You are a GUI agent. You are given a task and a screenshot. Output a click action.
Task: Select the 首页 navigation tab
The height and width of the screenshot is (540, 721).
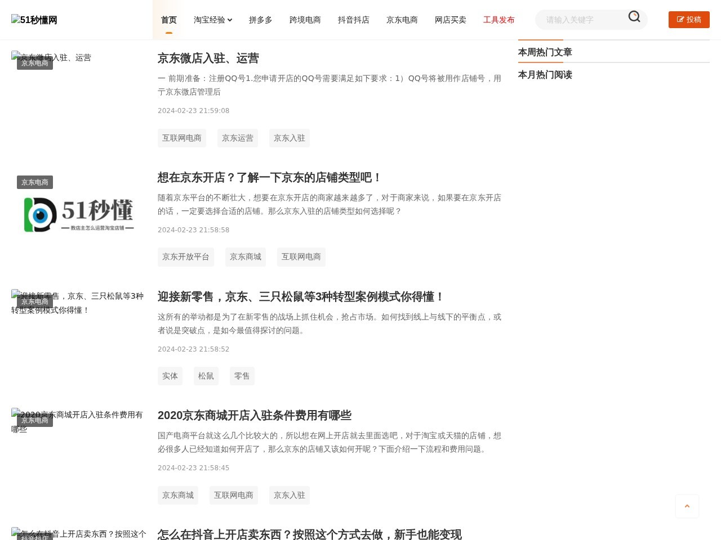pos(168,20)
